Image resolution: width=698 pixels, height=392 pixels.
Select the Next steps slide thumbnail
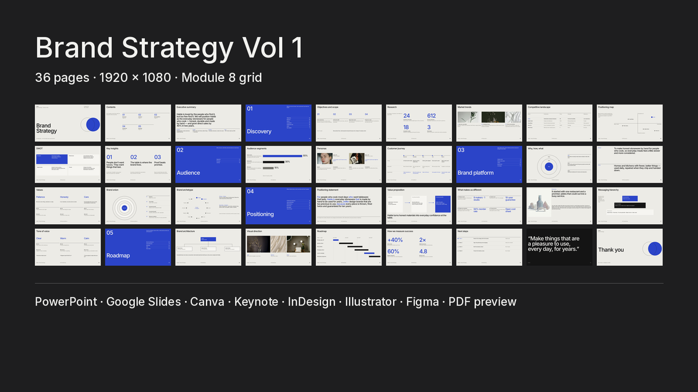pyautogui.click(x=489, y=247)
